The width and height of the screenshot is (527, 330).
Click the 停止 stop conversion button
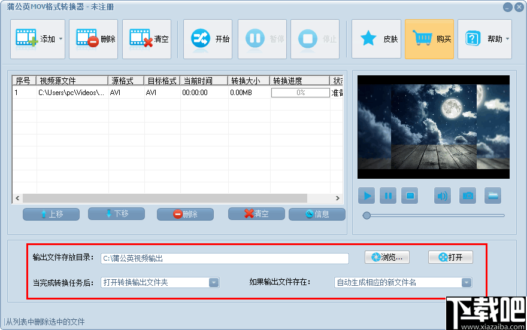point(315,39)
